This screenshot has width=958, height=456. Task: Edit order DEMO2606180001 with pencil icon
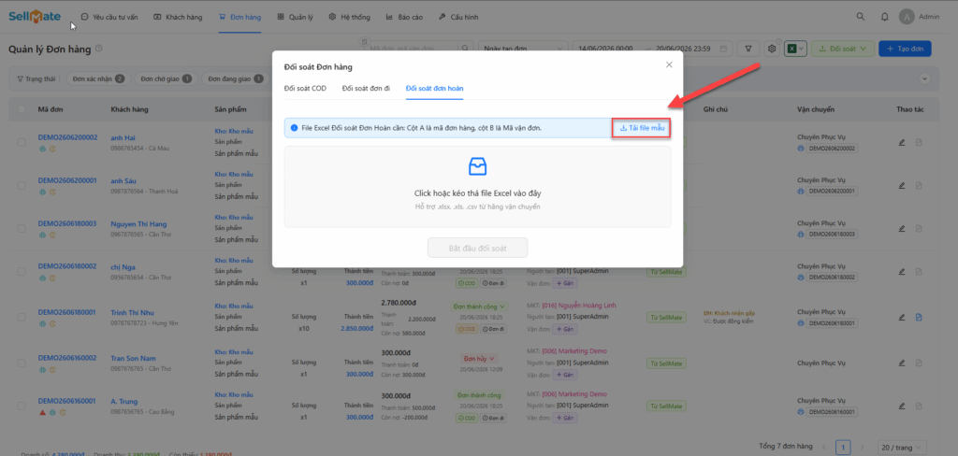(902, 317)
